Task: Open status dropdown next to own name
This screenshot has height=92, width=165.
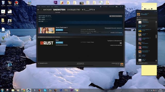Action: pyautogui.click(x=148, y=14)
